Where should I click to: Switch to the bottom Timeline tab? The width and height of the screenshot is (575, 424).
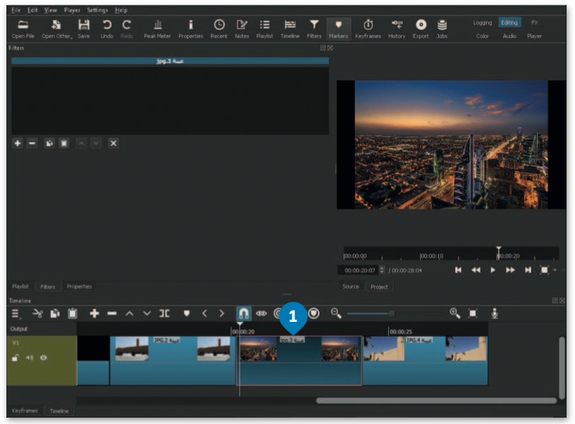point(59,411)
